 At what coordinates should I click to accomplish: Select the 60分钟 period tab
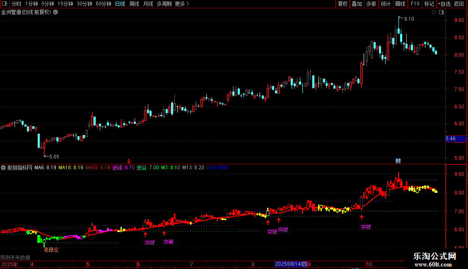click(103, 4)
